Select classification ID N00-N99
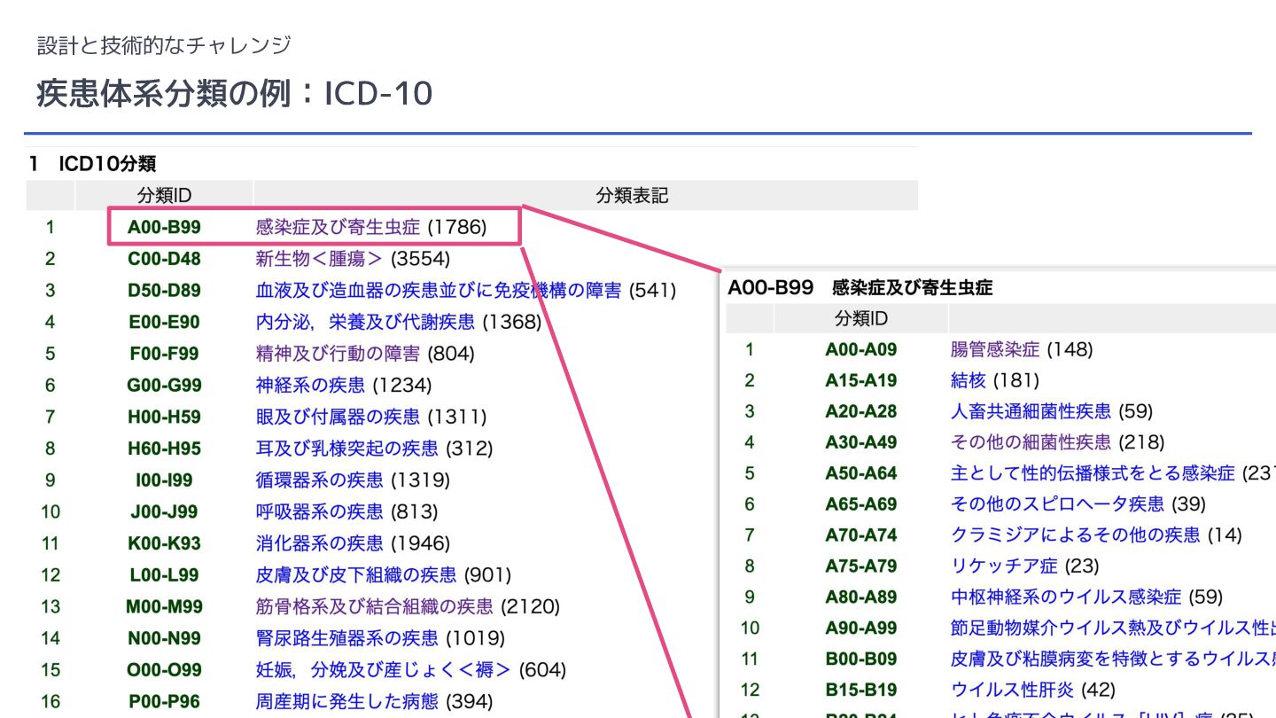1276x718 pixels. tap(164, 637)
